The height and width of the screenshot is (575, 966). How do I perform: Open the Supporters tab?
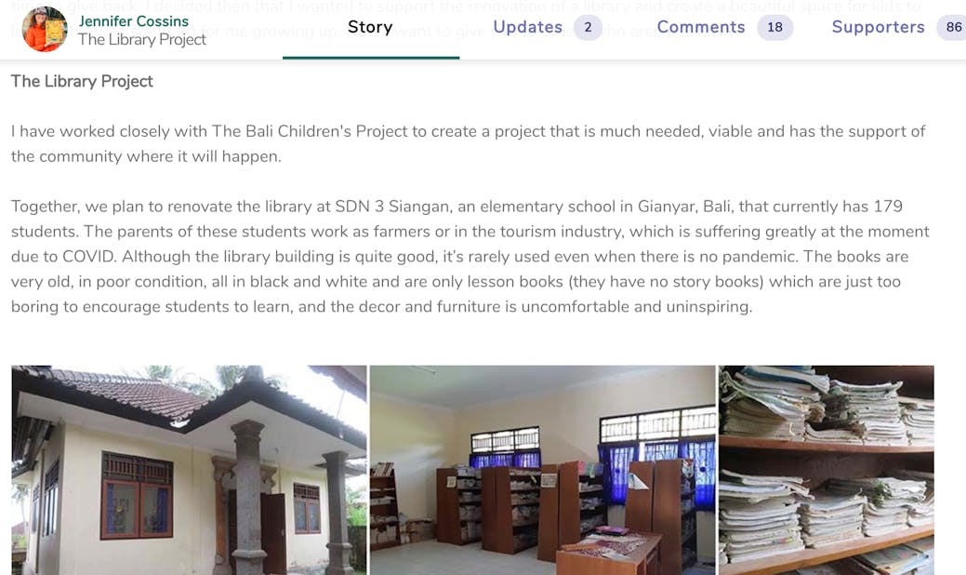coord(878,27)
